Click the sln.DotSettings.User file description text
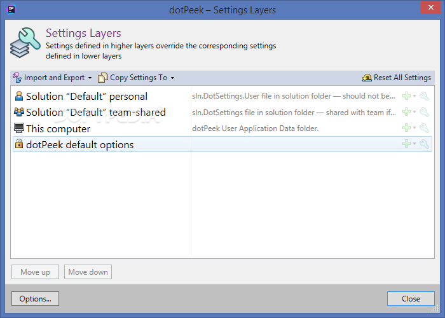The height and width of the screenshot is (318, 445). point(294,96)
